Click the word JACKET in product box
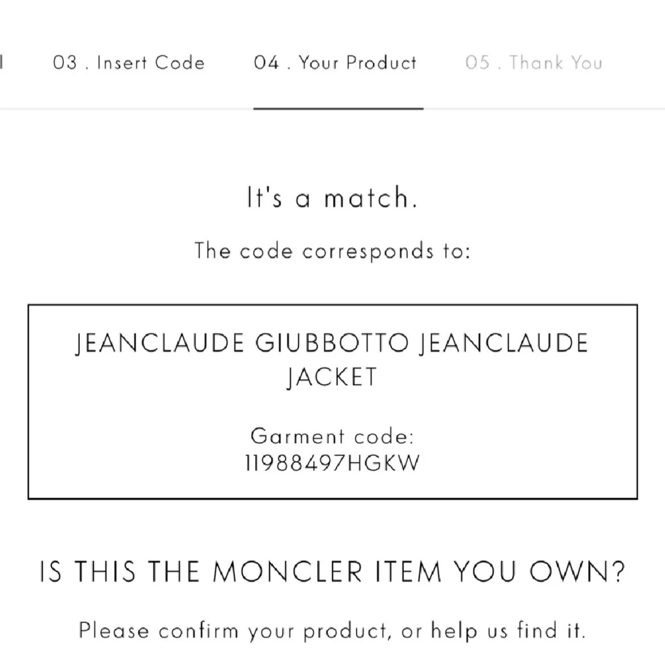Viewport: 665px width, 664px height. 332,377
